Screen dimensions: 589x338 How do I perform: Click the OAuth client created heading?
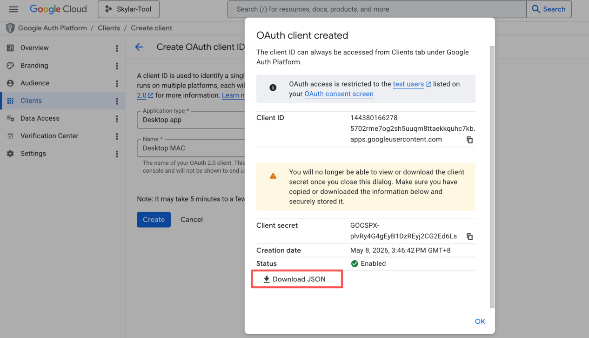coord(302,35)
